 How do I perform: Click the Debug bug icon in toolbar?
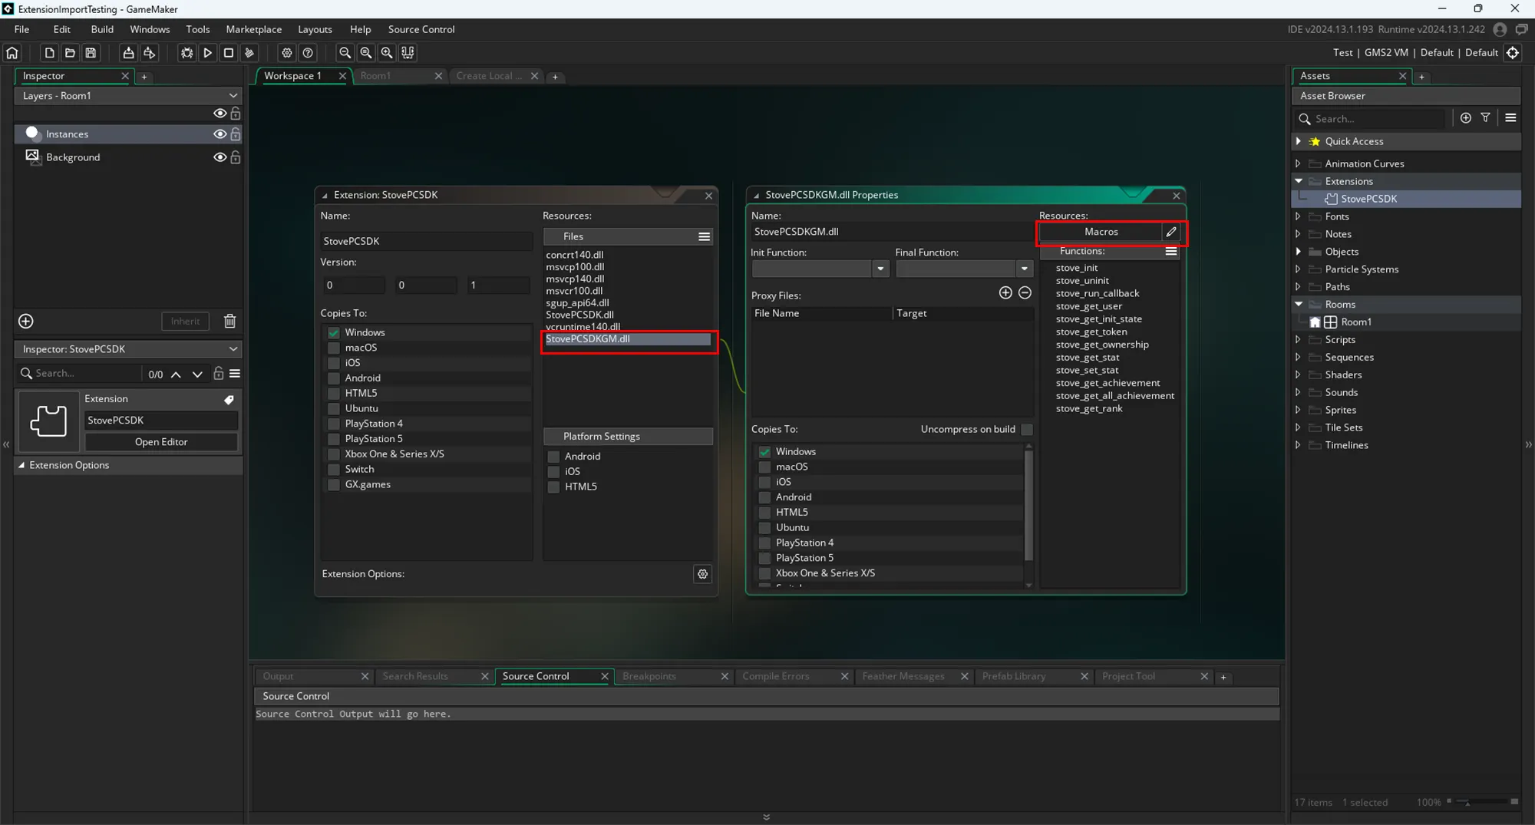187,53
